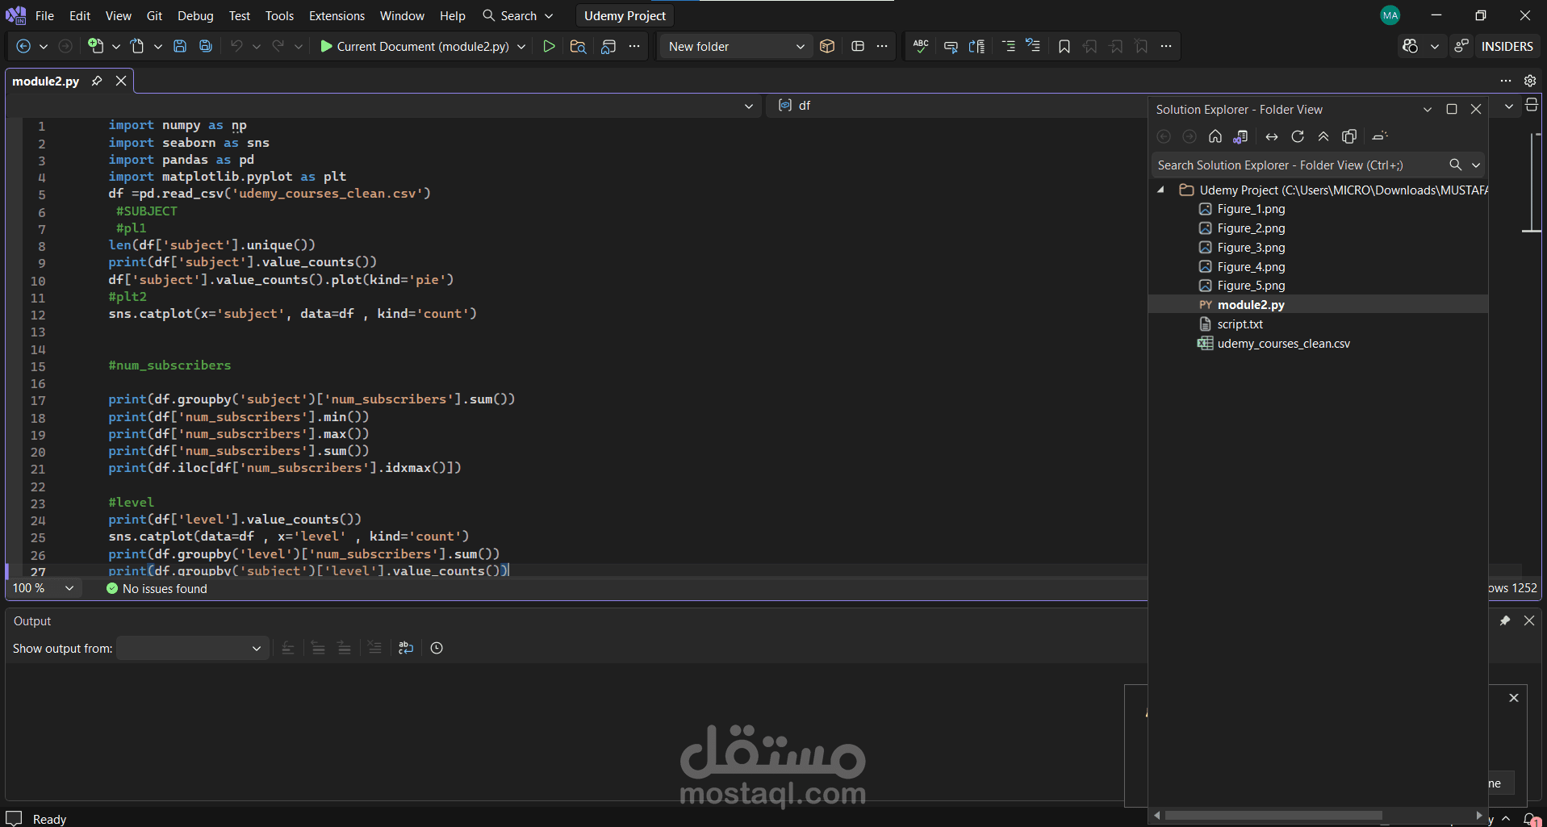Start Current Document (module2.py) run button
Screen dimensions: 1547x827
[415, 47]
